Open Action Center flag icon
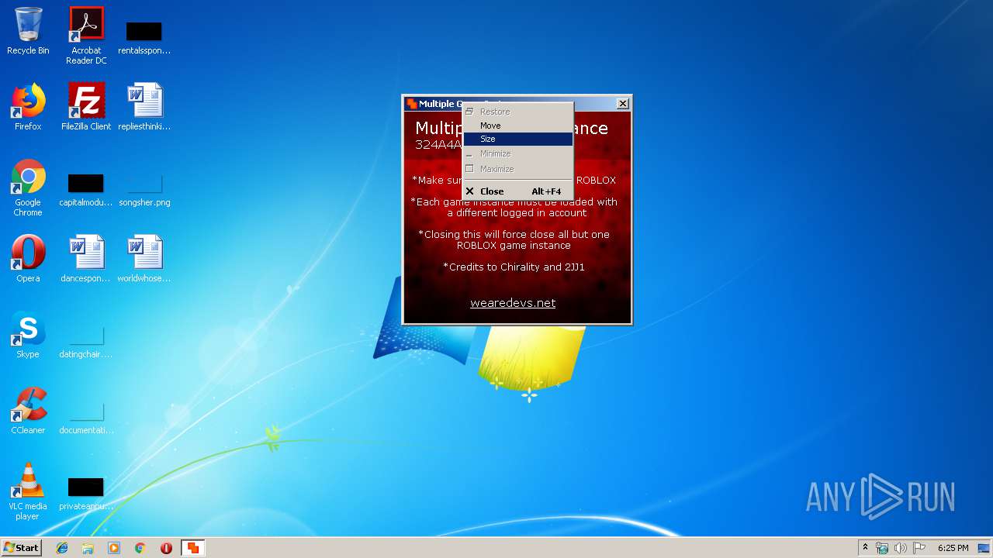Image resolution: width=993 pixels, height=558 pixels. 919,548
